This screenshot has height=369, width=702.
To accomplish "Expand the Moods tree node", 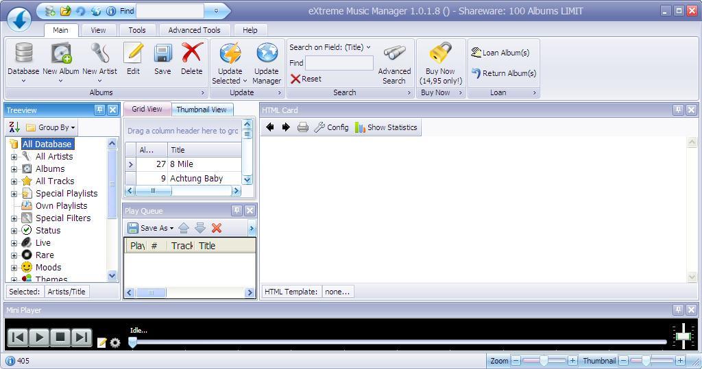I will pos(14,268).
